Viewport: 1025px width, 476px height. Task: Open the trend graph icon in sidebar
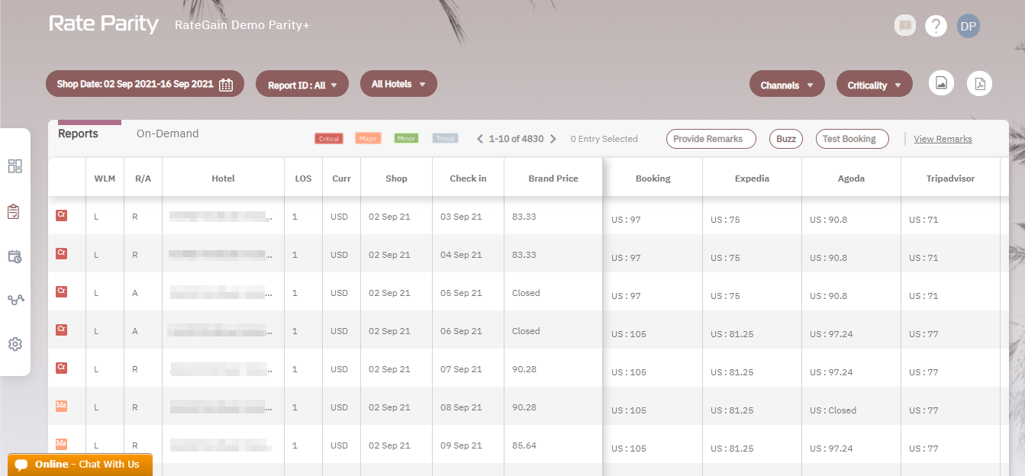pyautogui.click(x=15, y=300)
